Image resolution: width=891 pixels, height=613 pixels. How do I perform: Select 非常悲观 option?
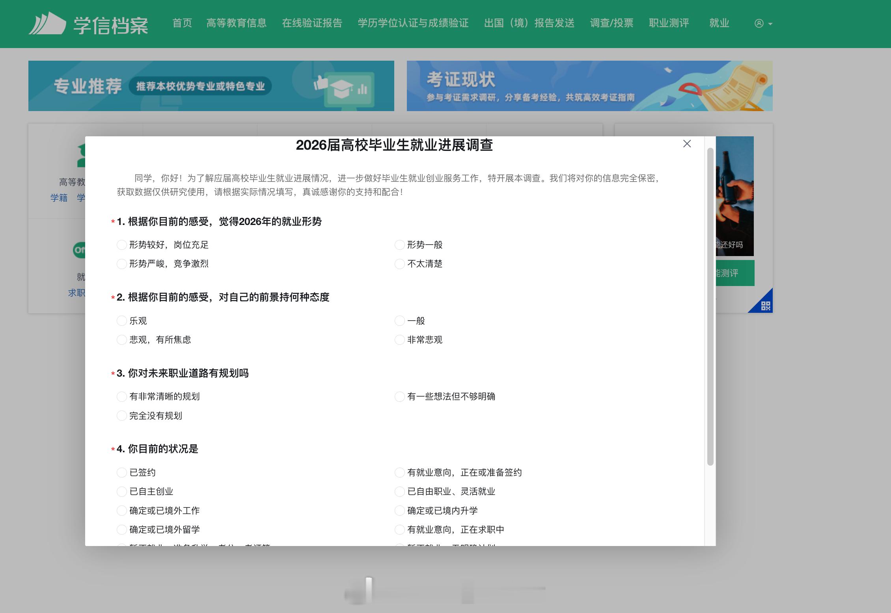pos(400,340)
